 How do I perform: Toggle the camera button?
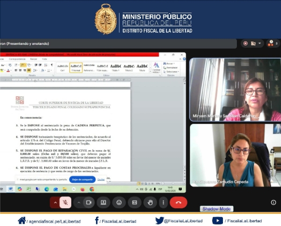point(89,203)
